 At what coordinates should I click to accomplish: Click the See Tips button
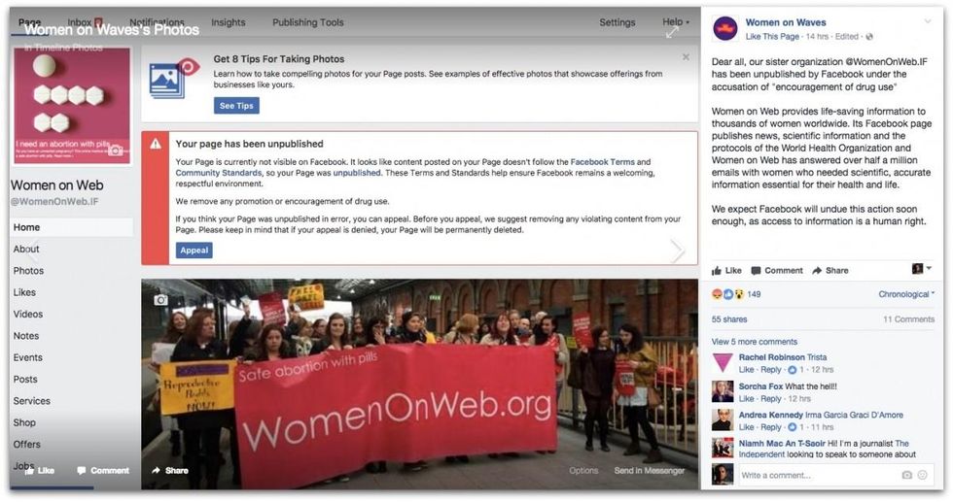point(236,106)
